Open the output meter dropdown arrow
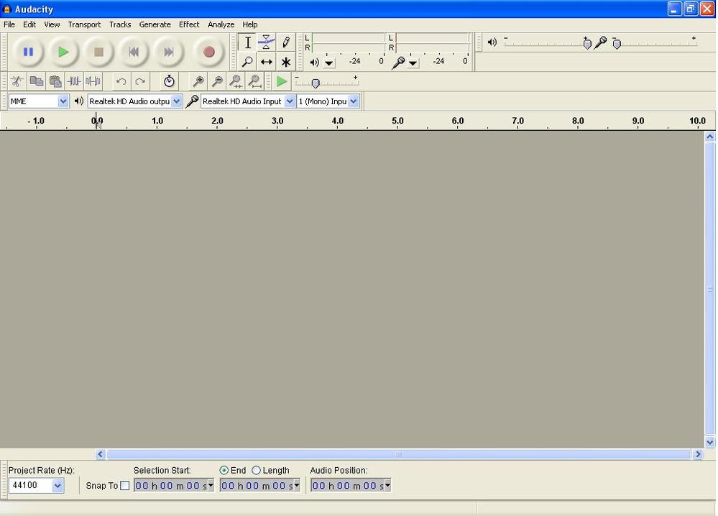 pyautogui.click(x=328, y=63)
